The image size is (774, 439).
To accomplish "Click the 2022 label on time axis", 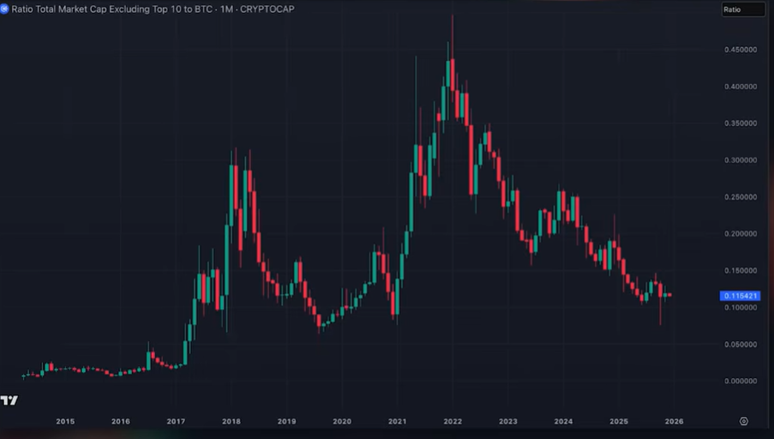I will pyautogui.click(x=453, y=421).
